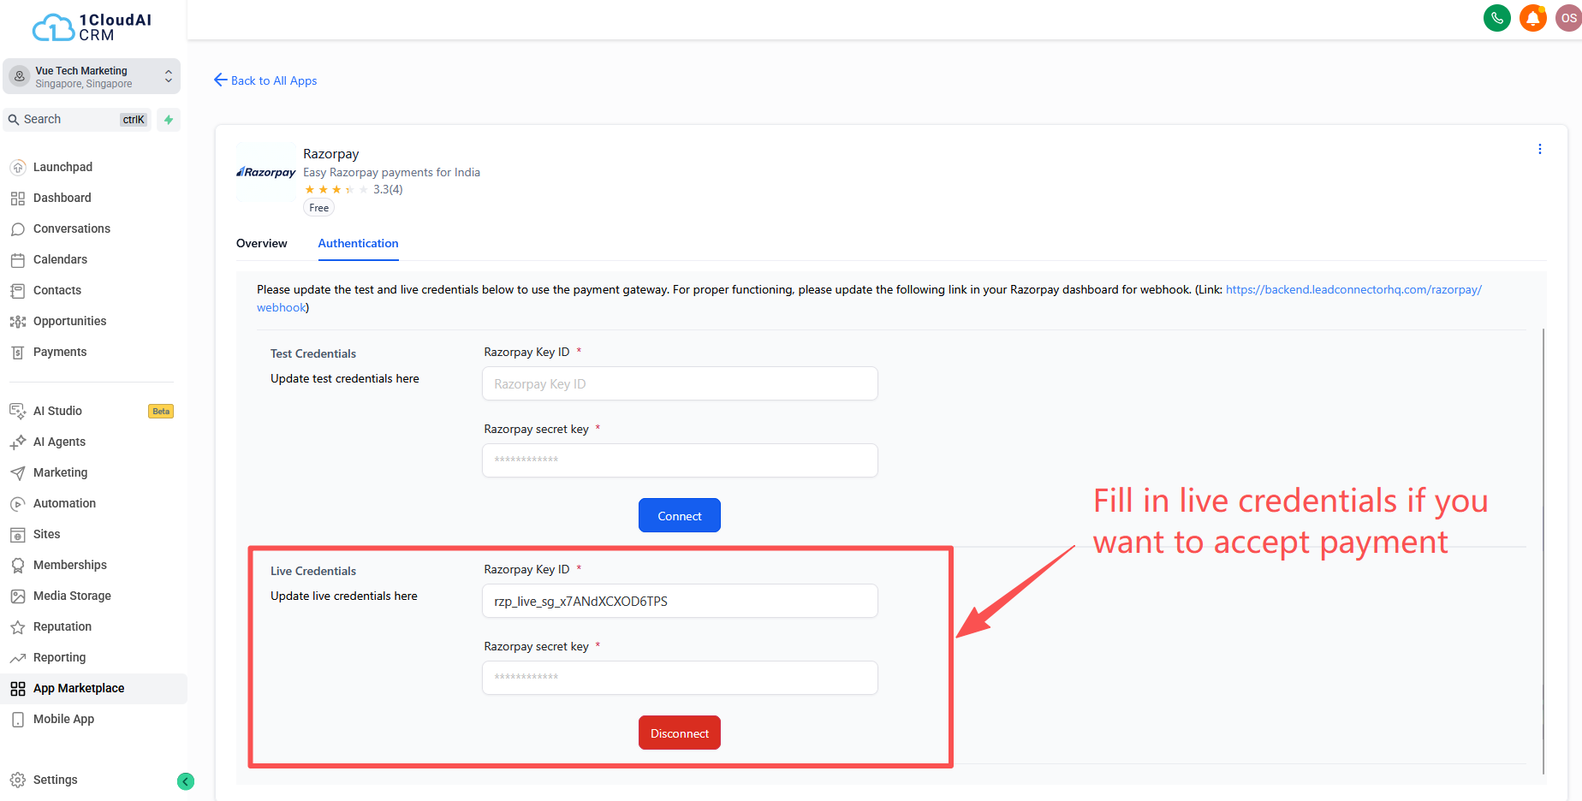Click the Automation play-circle icon
This screenshot has height=801, width=1582.
18,503
